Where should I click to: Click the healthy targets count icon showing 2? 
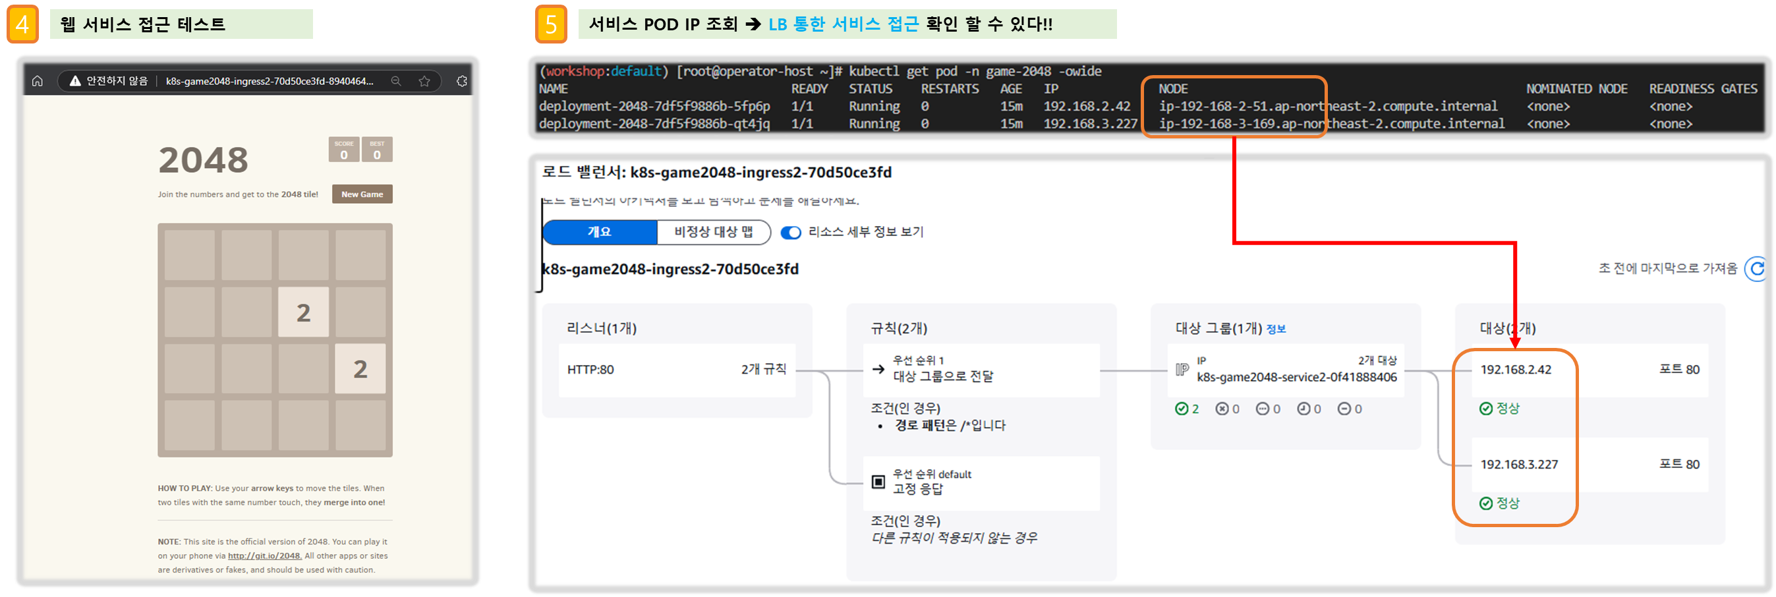pos(1181,409)
